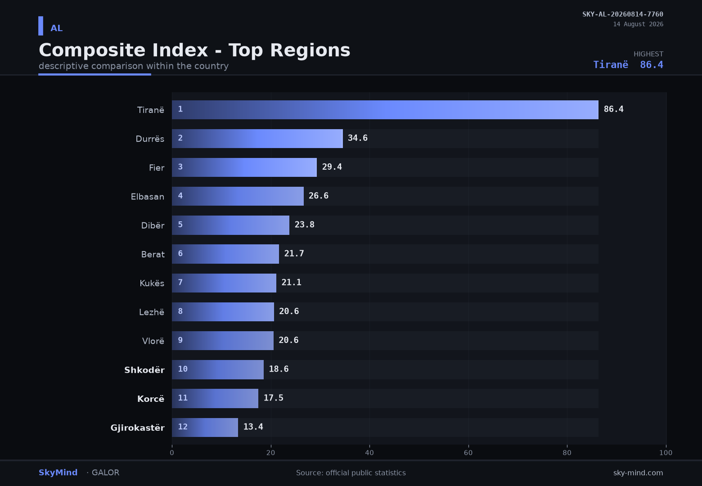Click the Fier bar
The image size is (702, 486).
[244, 167]
